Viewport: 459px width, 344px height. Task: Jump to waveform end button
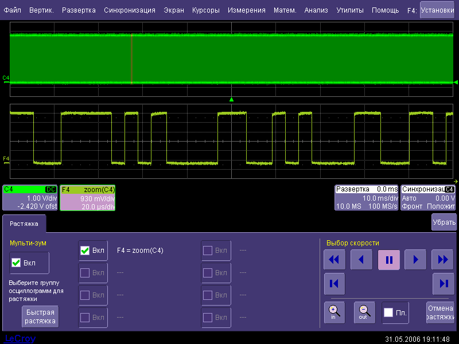(x=442, y=283)
